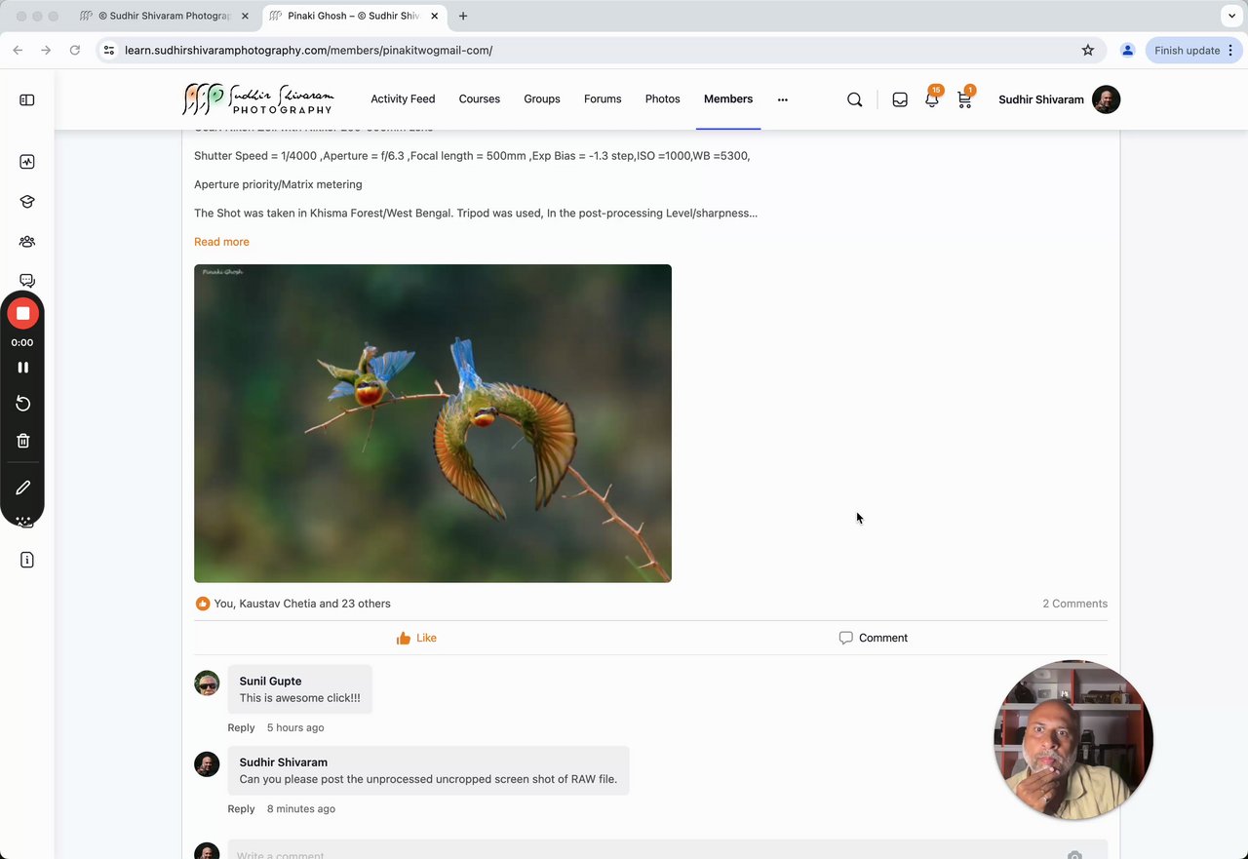Open the courses graduation cap sidebar icon
The height and width of the screenshot is (859, 1248).
coord(27,202)
